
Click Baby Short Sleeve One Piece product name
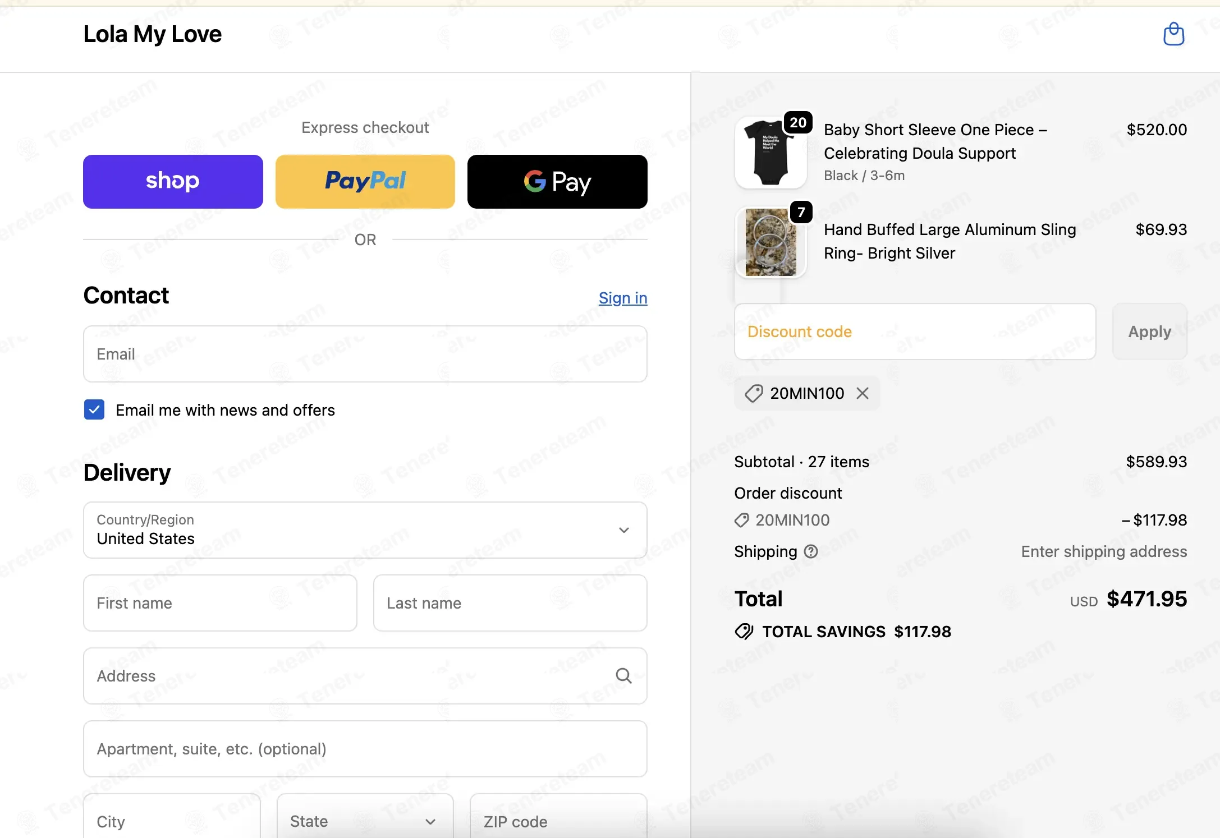point(935,141)
